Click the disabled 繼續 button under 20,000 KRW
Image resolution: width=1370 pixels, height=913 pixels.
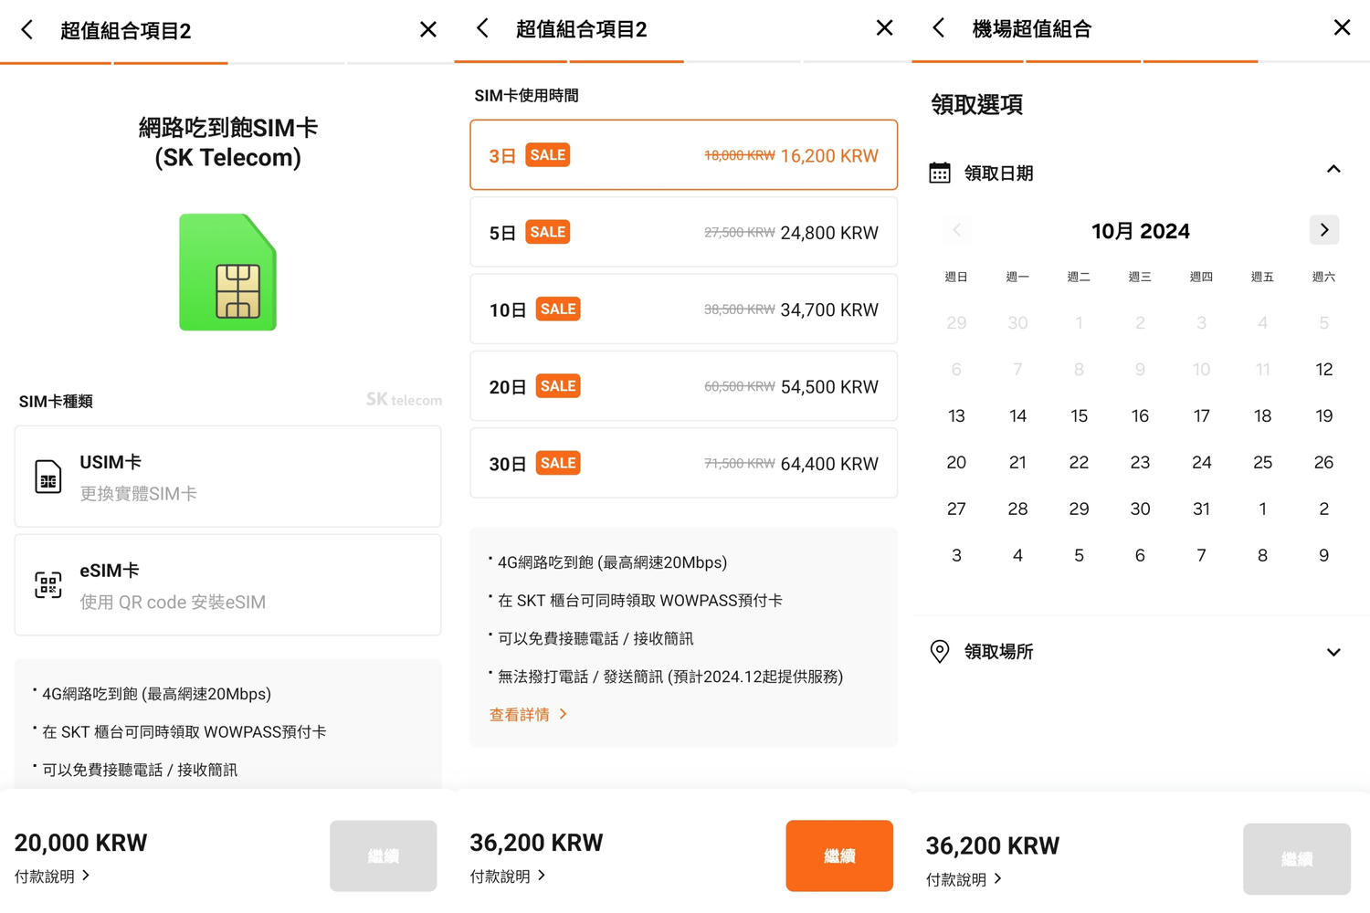[x=384, y=855]
